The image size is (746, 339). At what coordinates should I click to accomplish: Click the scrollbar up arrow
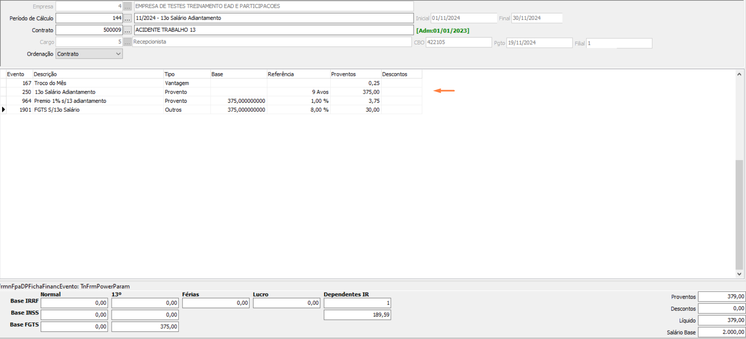tap(739, 74)
